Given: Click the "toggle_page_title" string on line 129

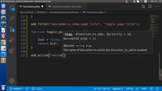Looking at the screenshot, I should click(120, 24).
